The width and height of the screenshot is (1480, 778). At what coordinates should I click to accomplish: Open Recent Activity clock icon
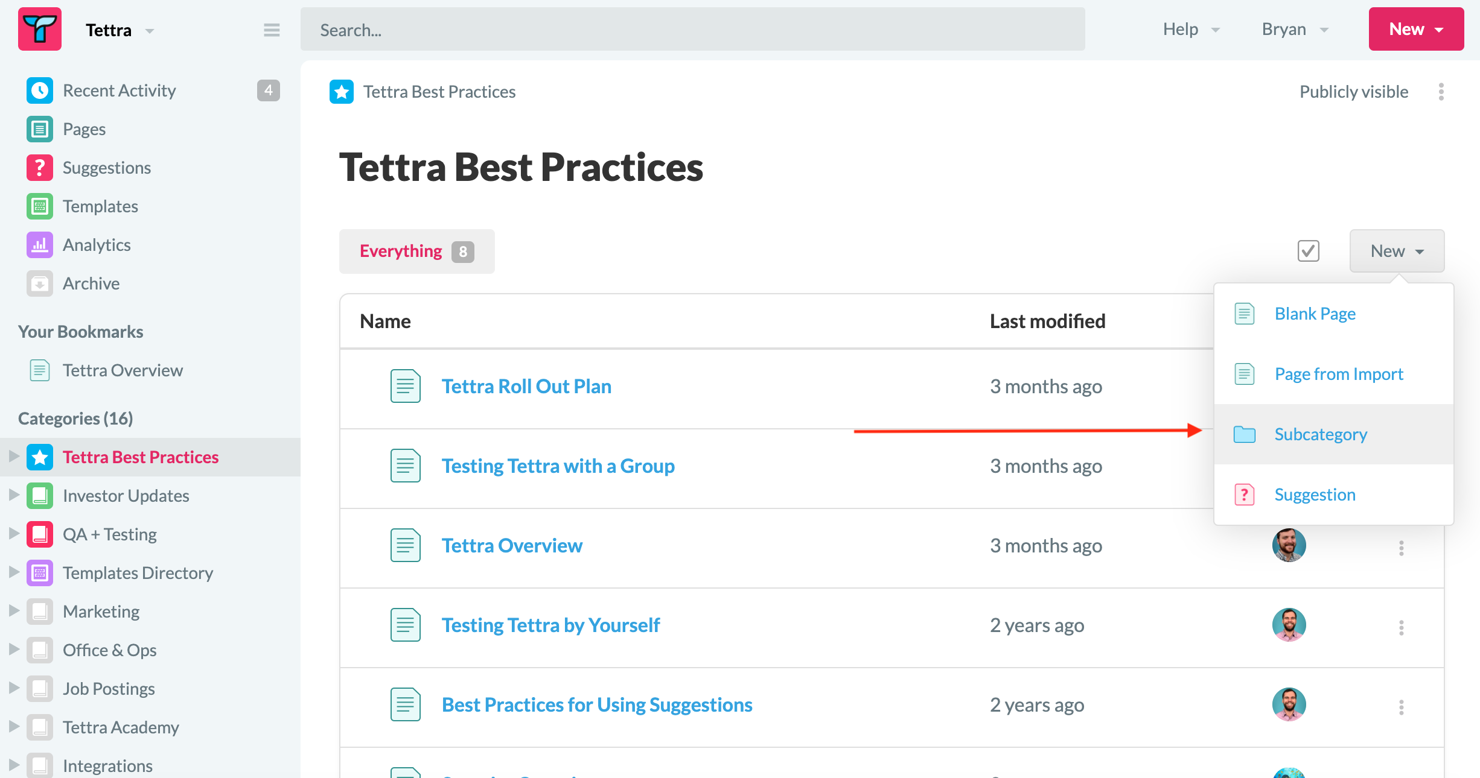(40, 90)
